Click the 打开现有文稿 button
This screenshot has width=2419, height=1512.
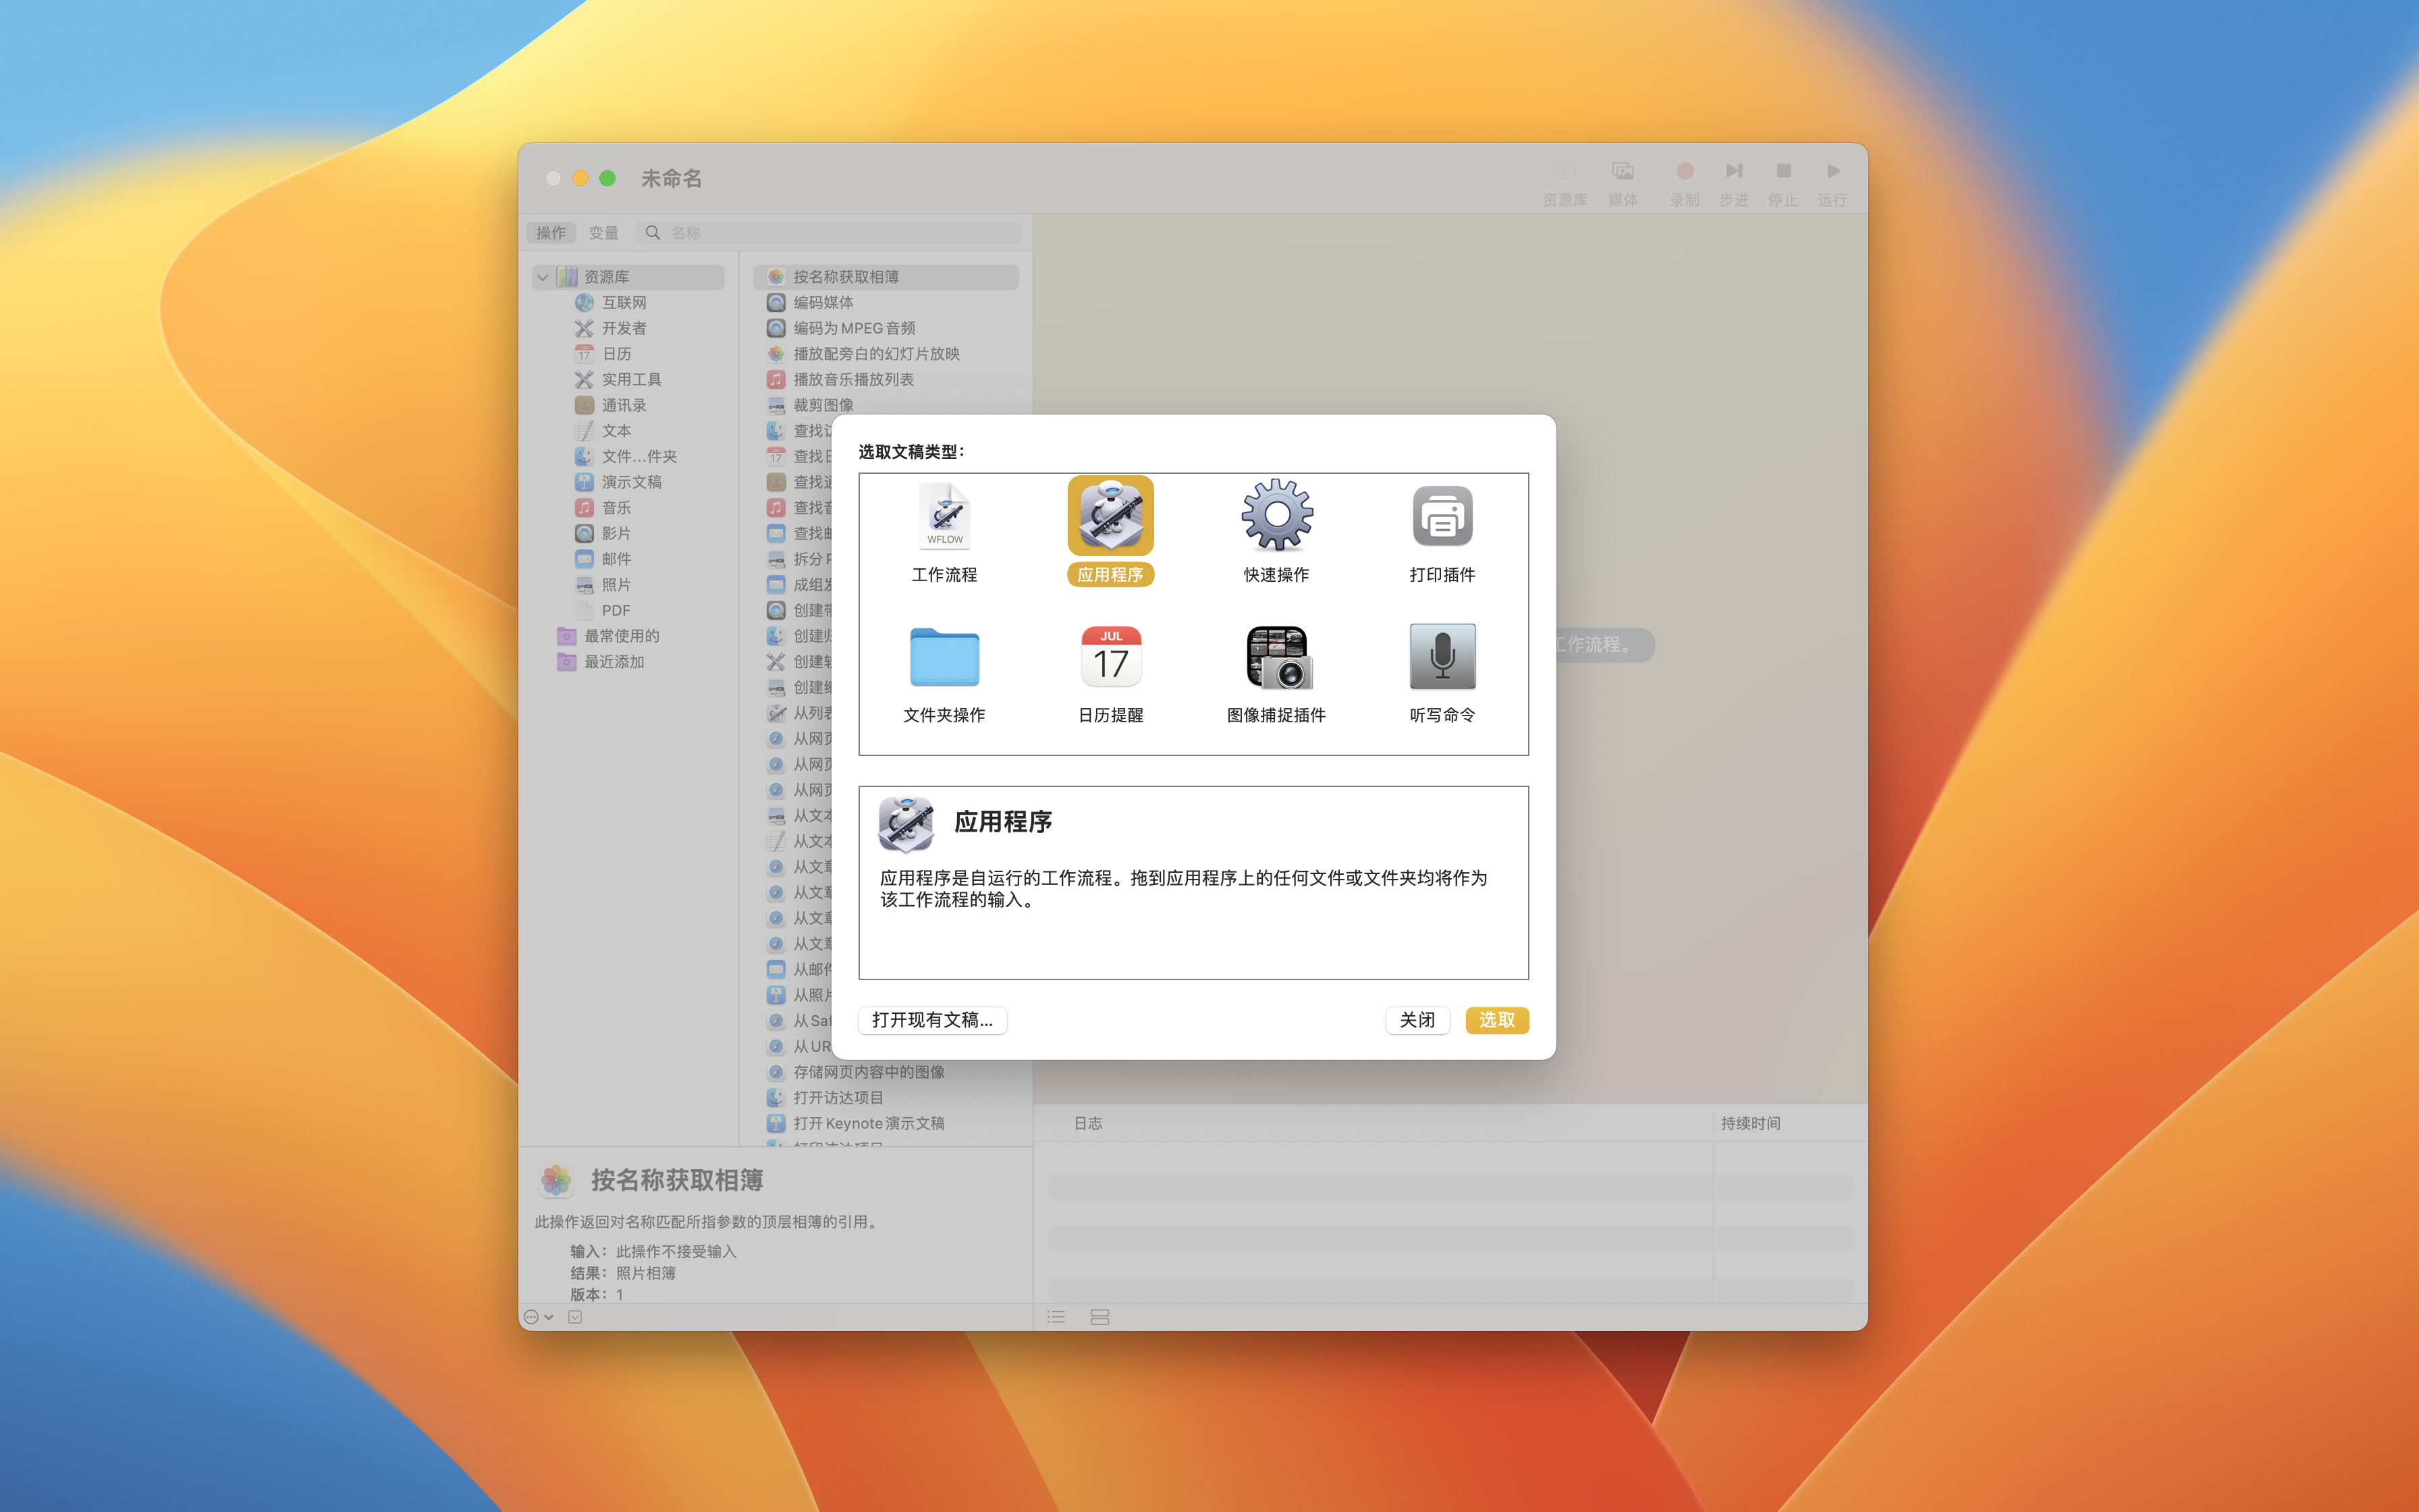pyautogui.click(x=931, y=1019)
